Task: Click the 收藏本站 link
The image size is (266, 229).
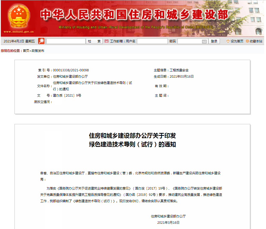Action: point(256,41)
